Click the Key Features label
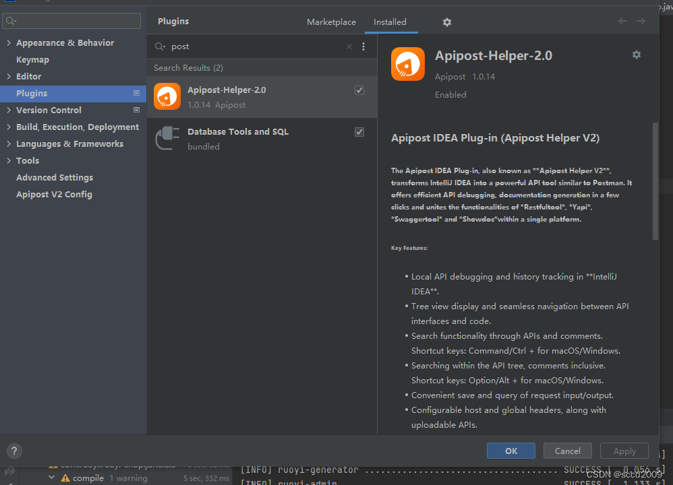The width and height of the screenshot is (673, 485). point(409,248)
